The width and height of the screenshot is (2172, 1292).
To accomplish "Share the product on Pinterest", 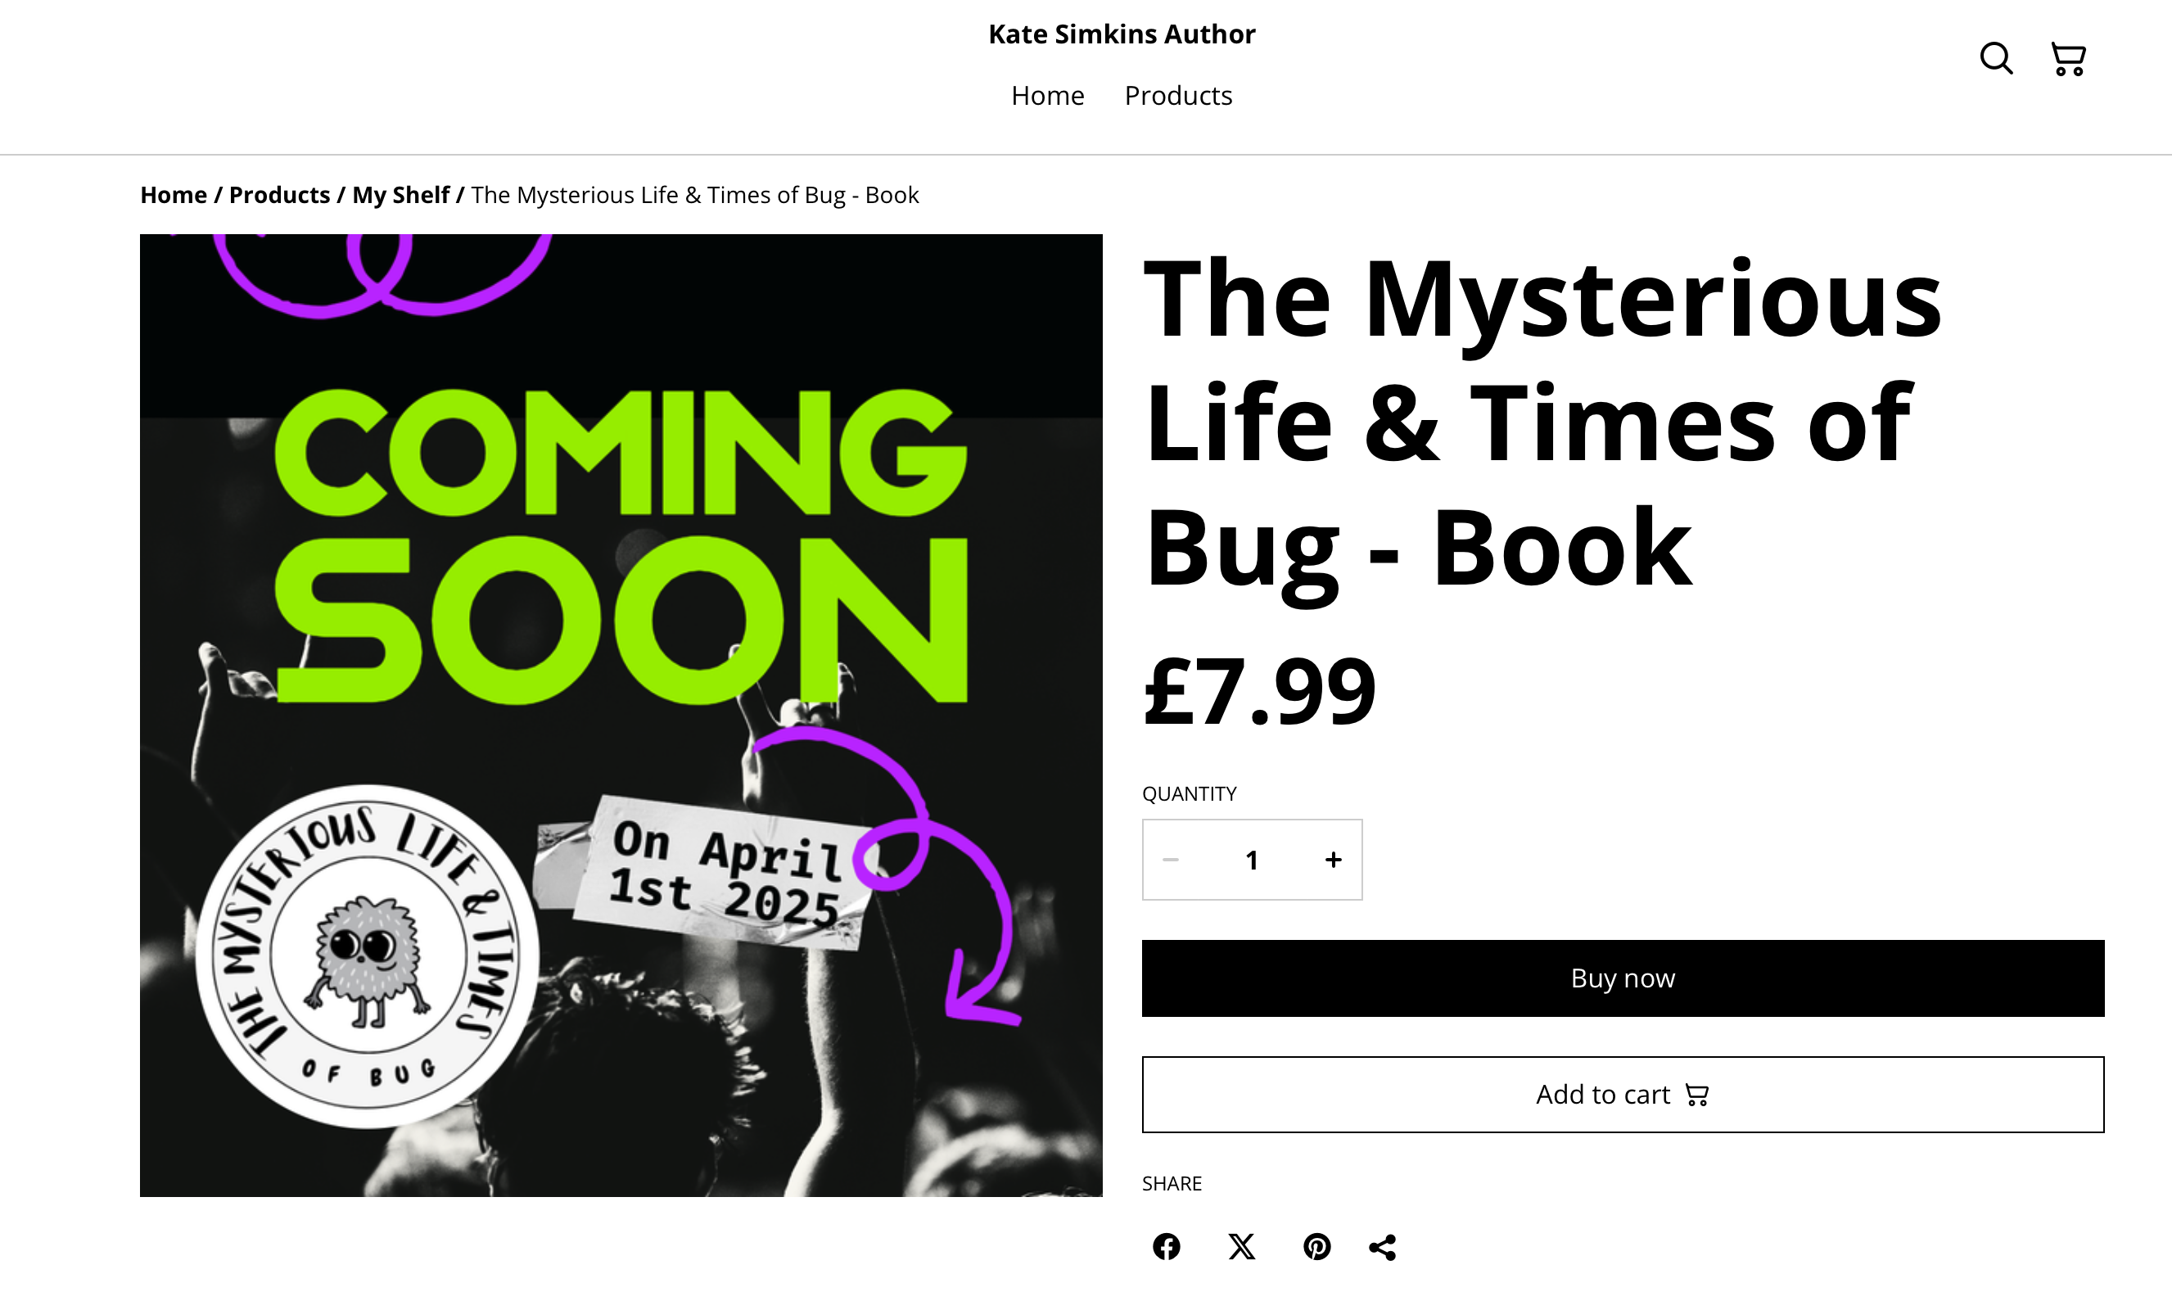I will click(x=1316, y=1247).
